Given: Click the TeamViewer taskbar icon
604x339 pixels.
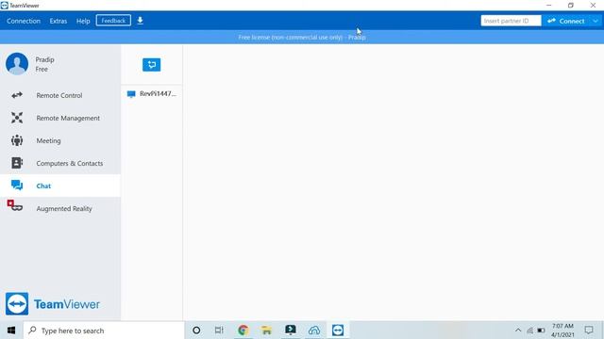Looking at the screenshot, I should pyautogui.click(x=338, y=331).
